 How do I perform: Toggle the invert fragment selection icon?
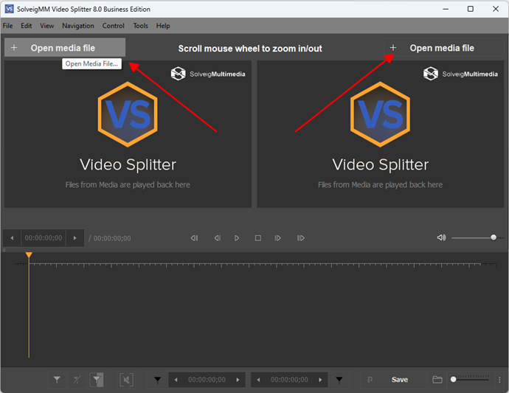[97, 380]
